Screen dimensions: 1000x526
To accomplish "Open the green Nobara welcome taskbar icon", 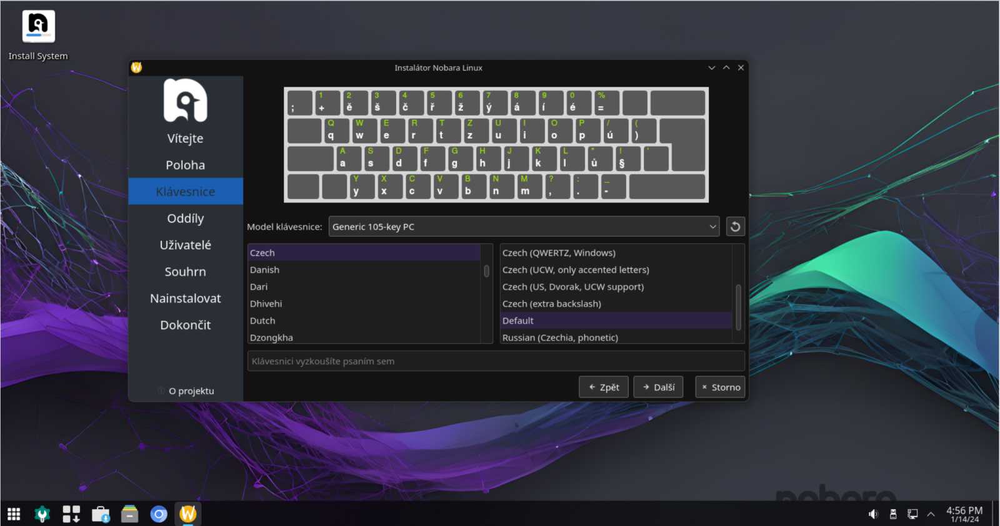I will pyautogui.click(x=42, y=514).
